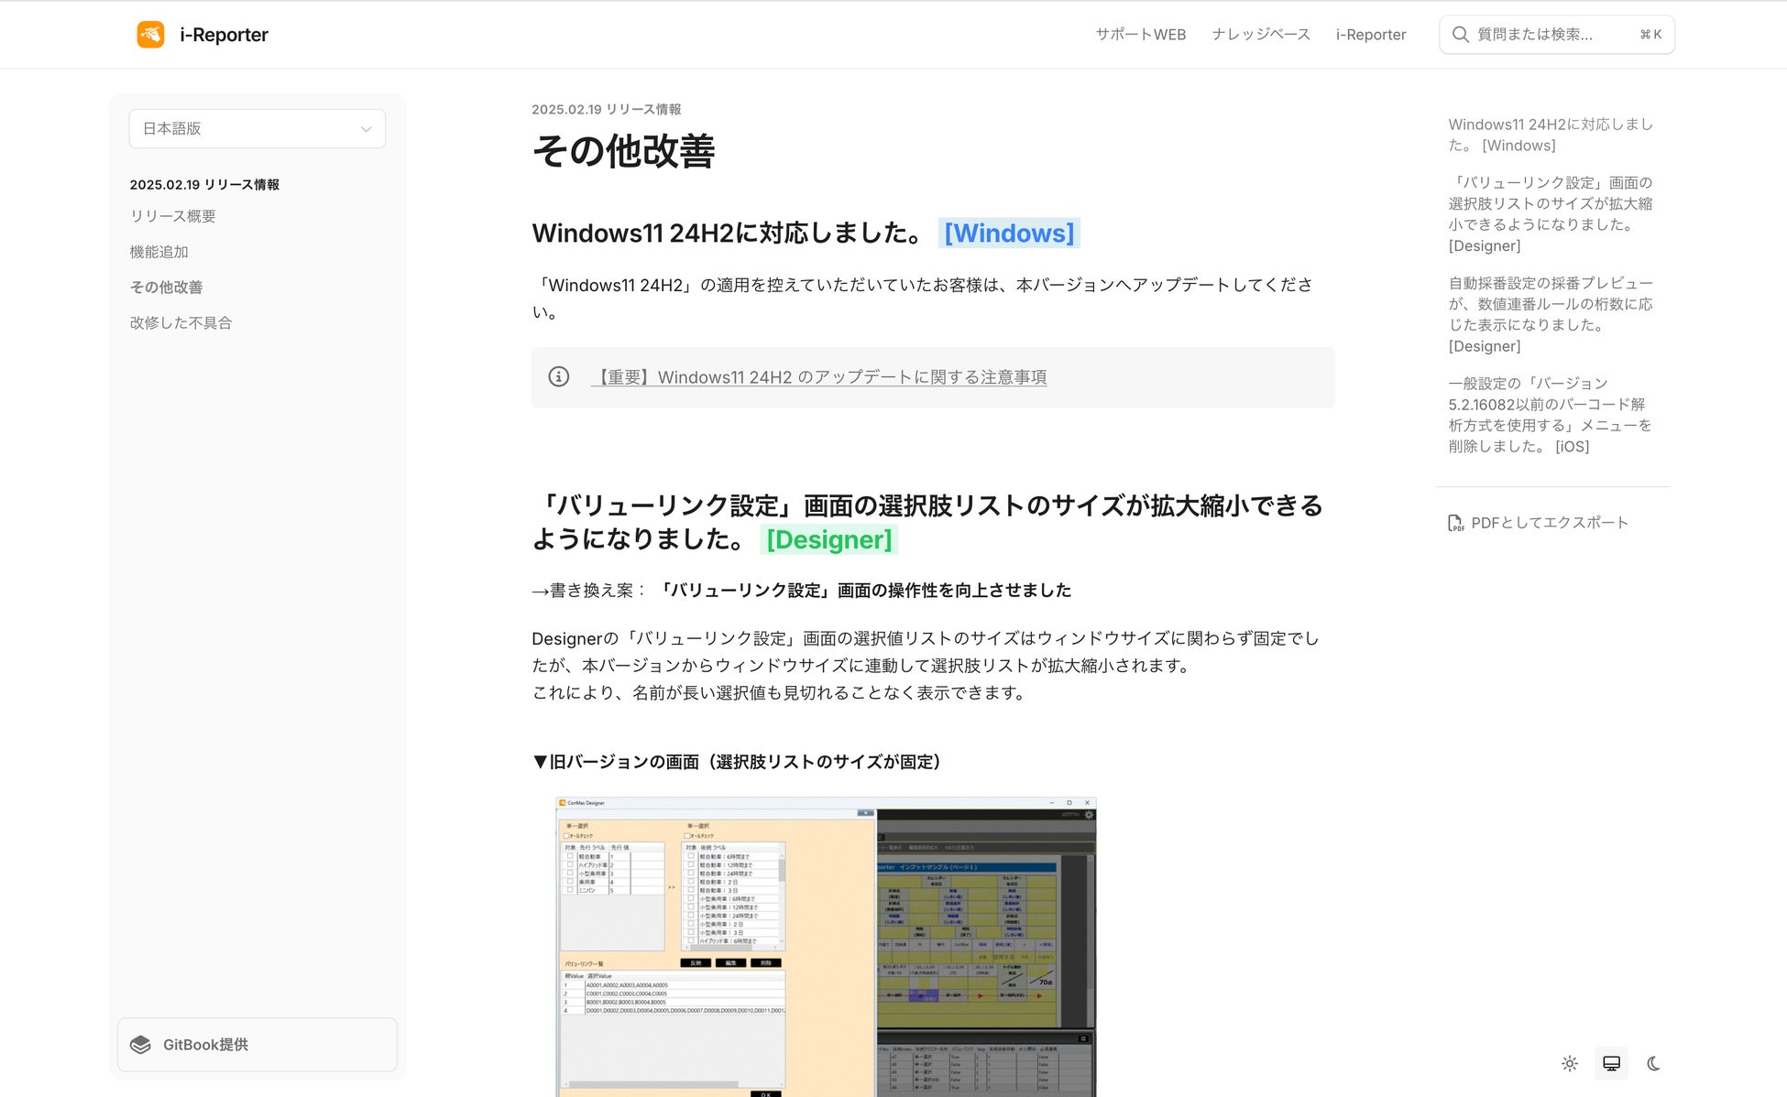Go to リリース概要 in the sidebar
Viewport: 1787px width, 1097px height.
click(x=172, y=216)
